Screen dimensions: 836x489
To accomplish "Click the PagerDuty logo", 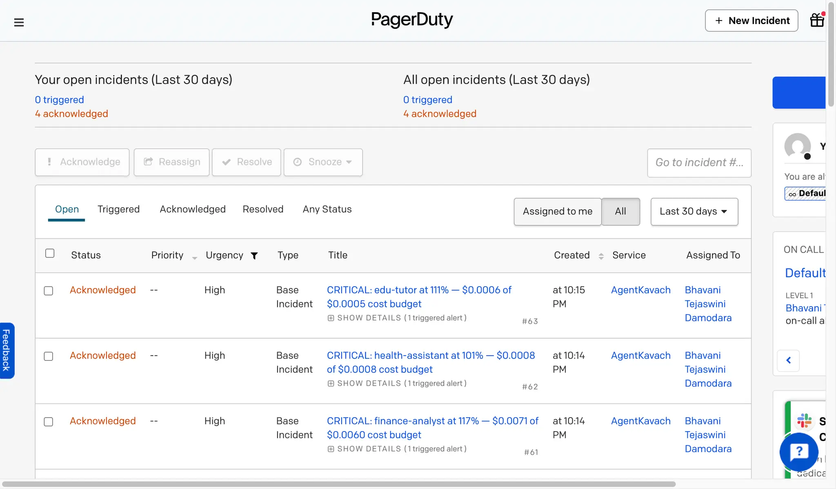I will coord(412,20).
